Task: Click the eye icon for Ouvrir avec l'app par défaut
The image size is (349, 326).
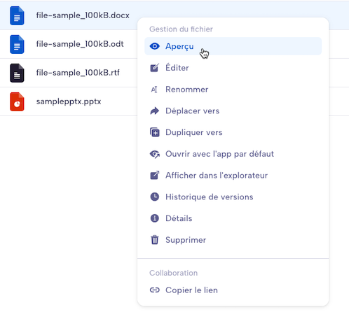Action: click(x=154, y=154)
